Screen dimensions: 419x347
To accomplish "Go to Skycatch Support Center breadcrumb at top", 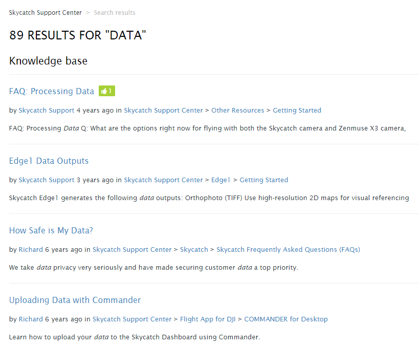I will click(x=45, y=13).
